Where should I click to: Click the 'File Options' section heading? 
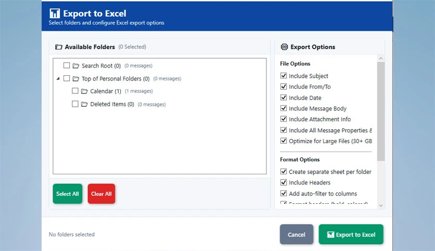[295, 64]
